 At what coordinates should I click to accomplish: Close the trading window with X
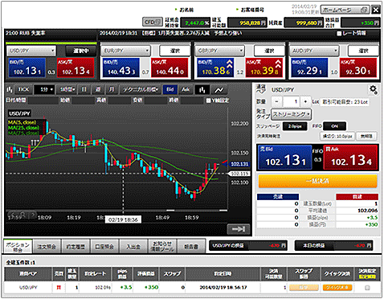pos(376,10)
